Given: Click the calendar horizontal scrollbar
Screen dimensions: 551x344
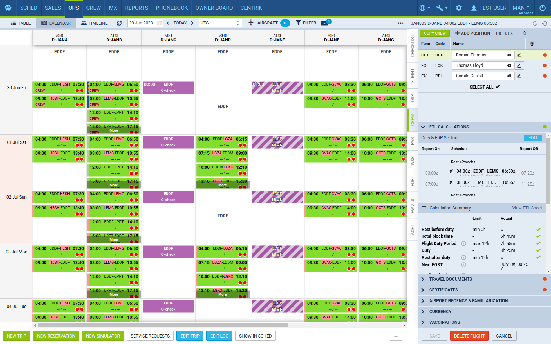Looking at the screenshot, I should coord(162,325).
